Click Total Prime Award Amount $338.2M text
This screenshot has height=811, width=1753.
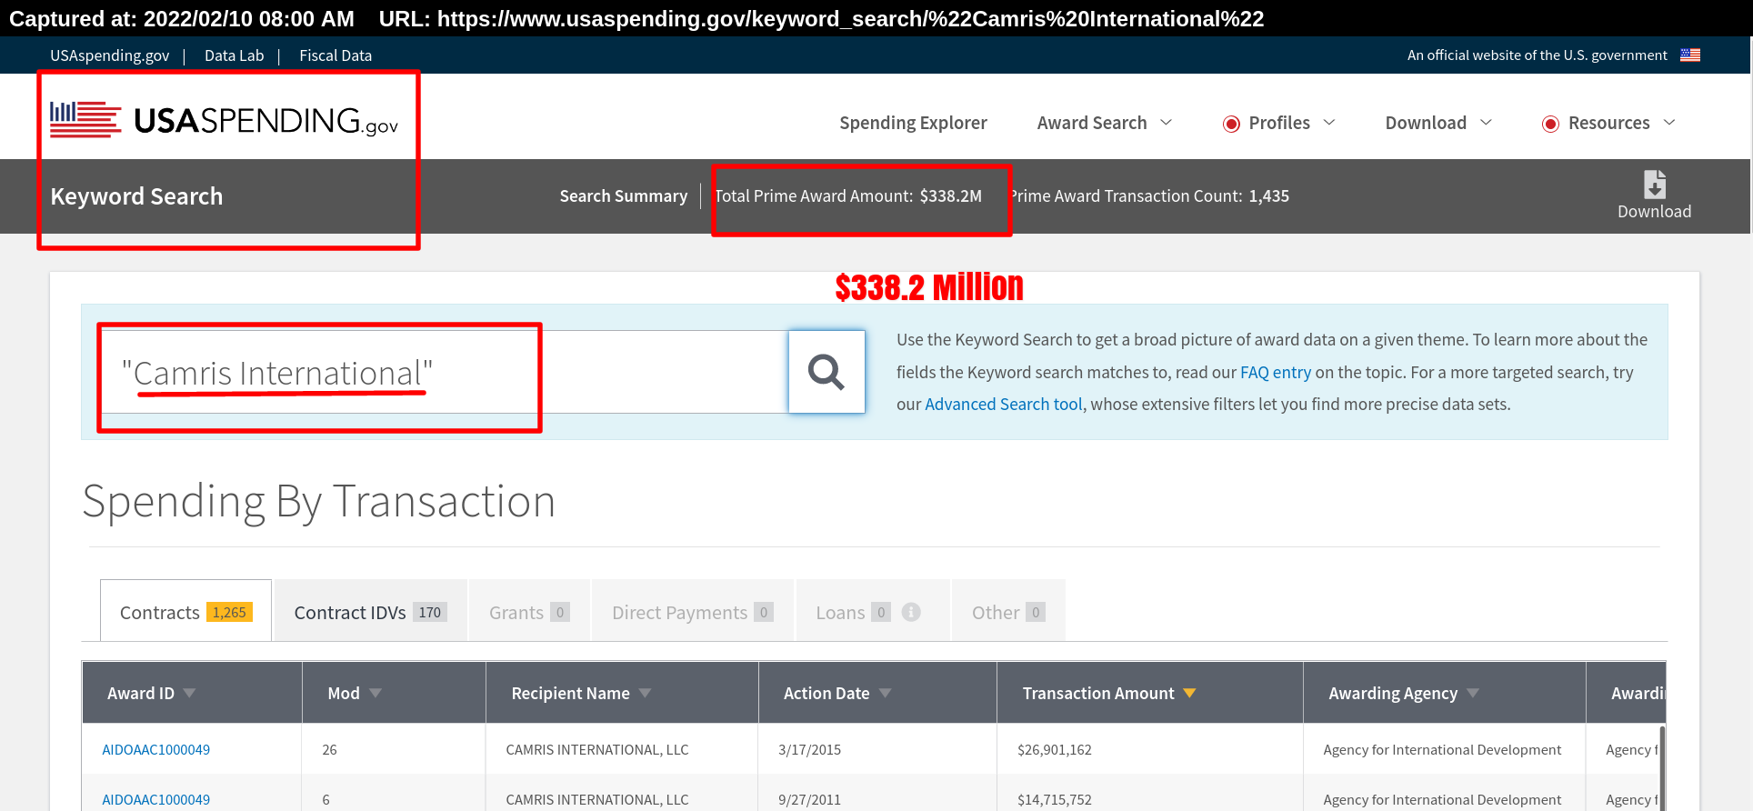[x=848, y=195]
